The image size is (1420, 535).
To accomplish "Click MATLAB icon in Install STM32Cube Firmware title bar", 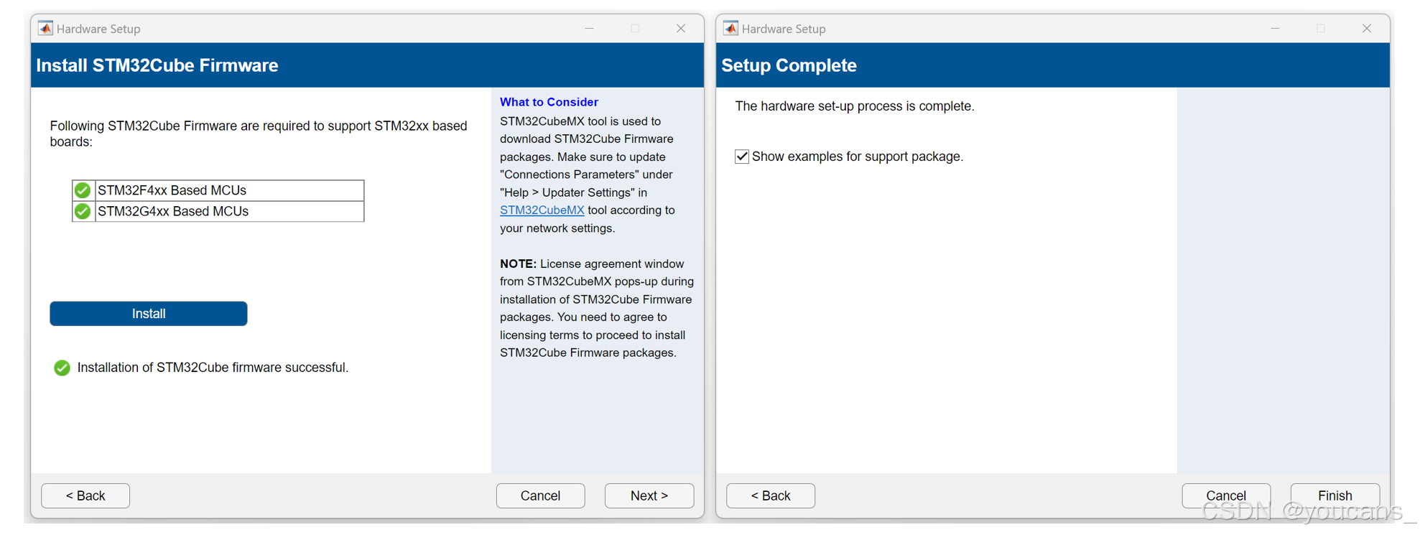I will 45,29.
